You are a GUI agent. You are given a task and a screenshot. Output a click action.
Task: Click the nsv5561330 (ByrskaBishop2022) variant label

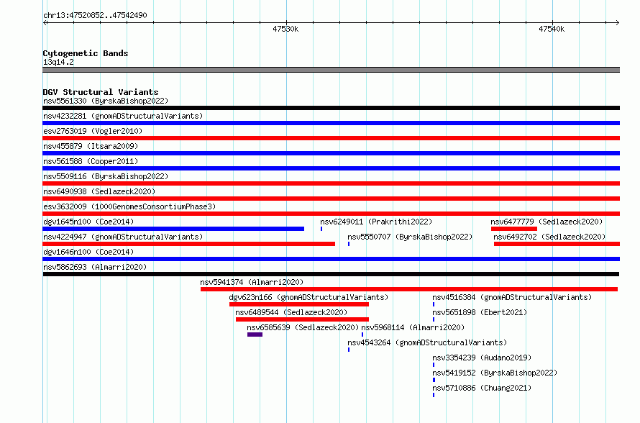(106, 101)
